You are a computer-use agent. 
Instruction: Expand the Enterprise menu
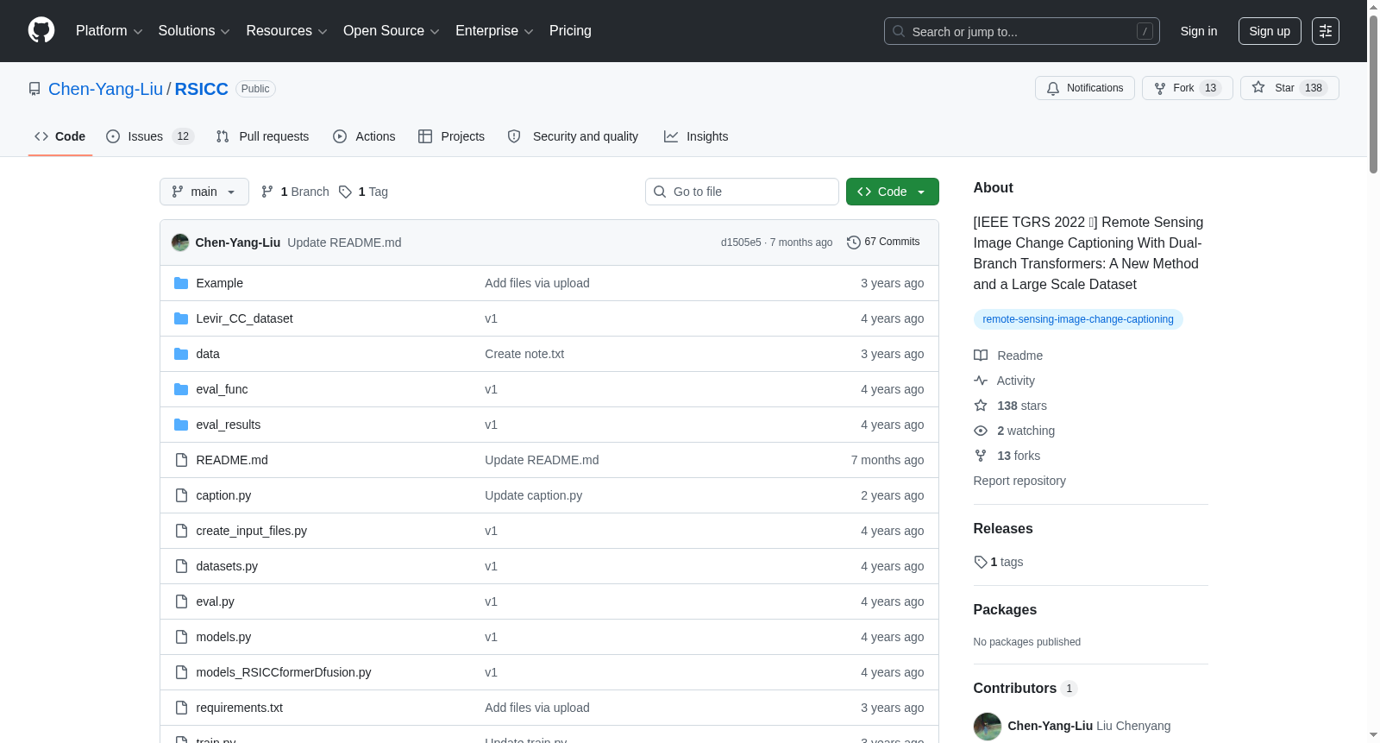(x=494, y=31)
